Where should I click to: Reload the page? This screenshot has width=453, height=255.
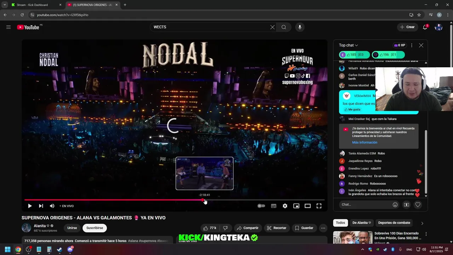pyautogui.click(x=22, y=15)
